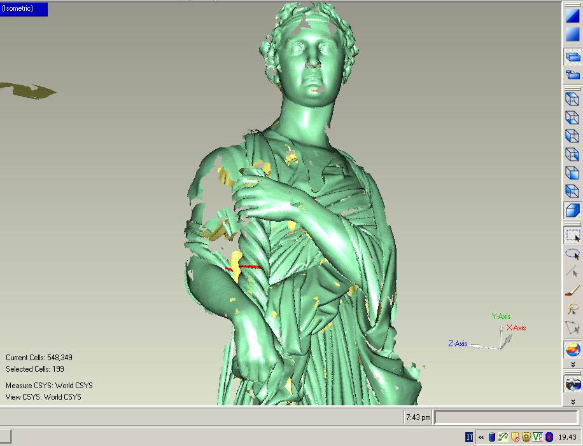Click the 7:43 pm time display
Viewport: 583px width, 446px height.
418,417
